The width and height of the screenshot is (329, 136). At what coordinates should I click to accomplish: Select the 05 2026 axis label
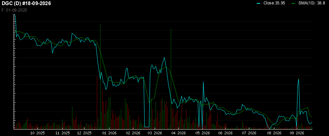pos(203,133)
